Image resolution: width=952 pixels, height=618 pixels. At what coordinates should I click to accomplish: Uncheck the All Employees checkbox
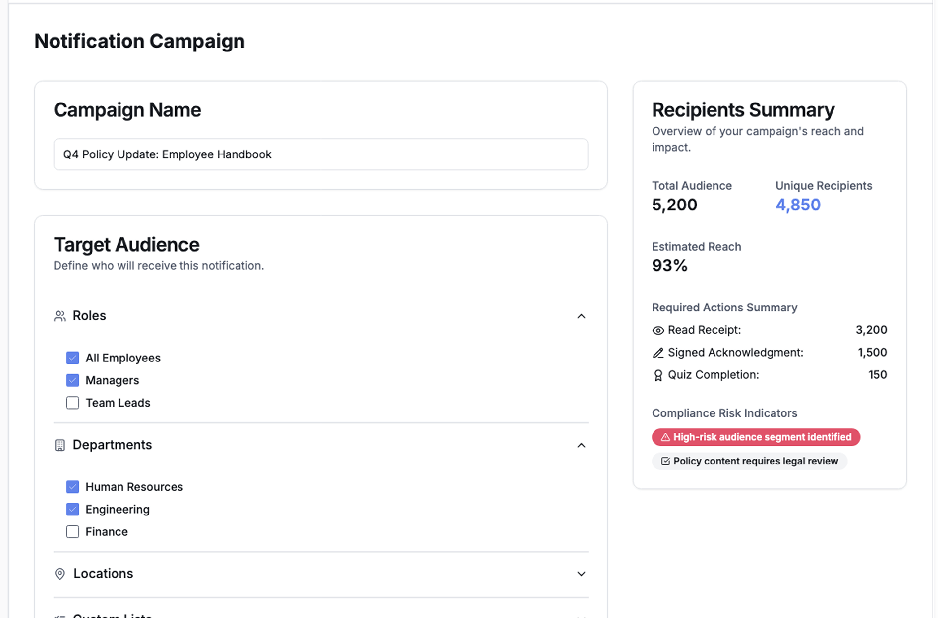pos(72,358)
